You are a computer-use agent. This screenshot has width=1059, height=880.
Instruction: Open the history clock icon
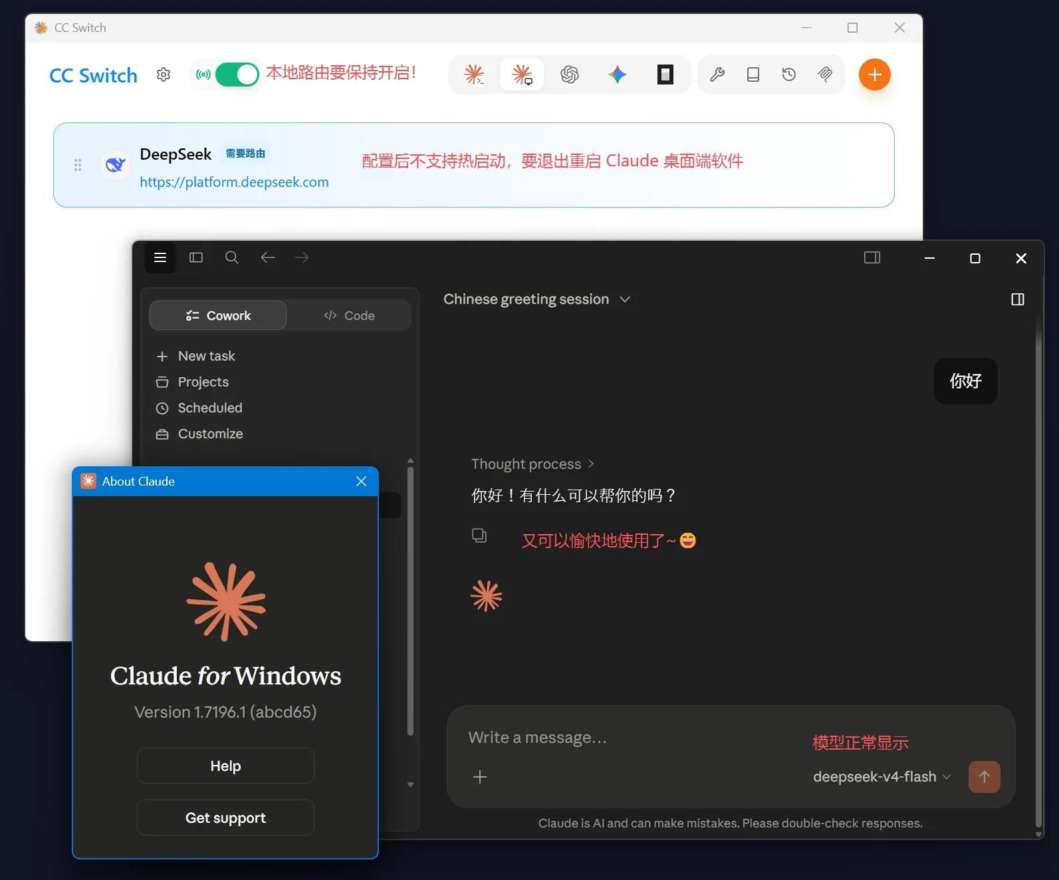(789, 74)
